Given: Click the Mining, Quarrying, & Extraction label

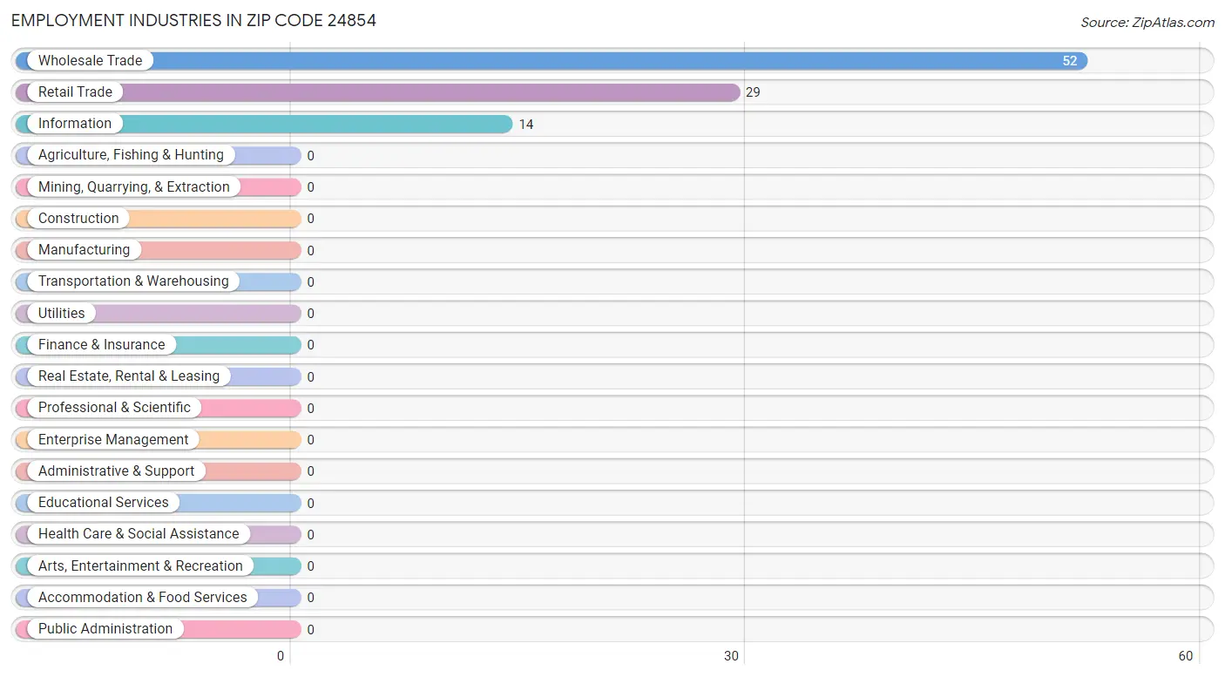Looking at the screenshot, I should point(134,187).
